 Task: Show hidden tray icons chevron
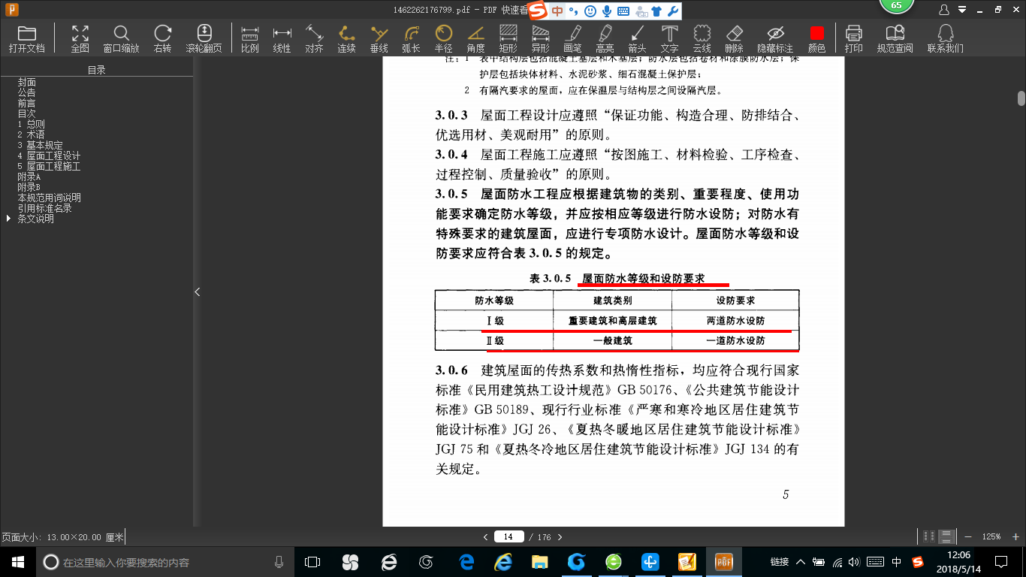801,562
